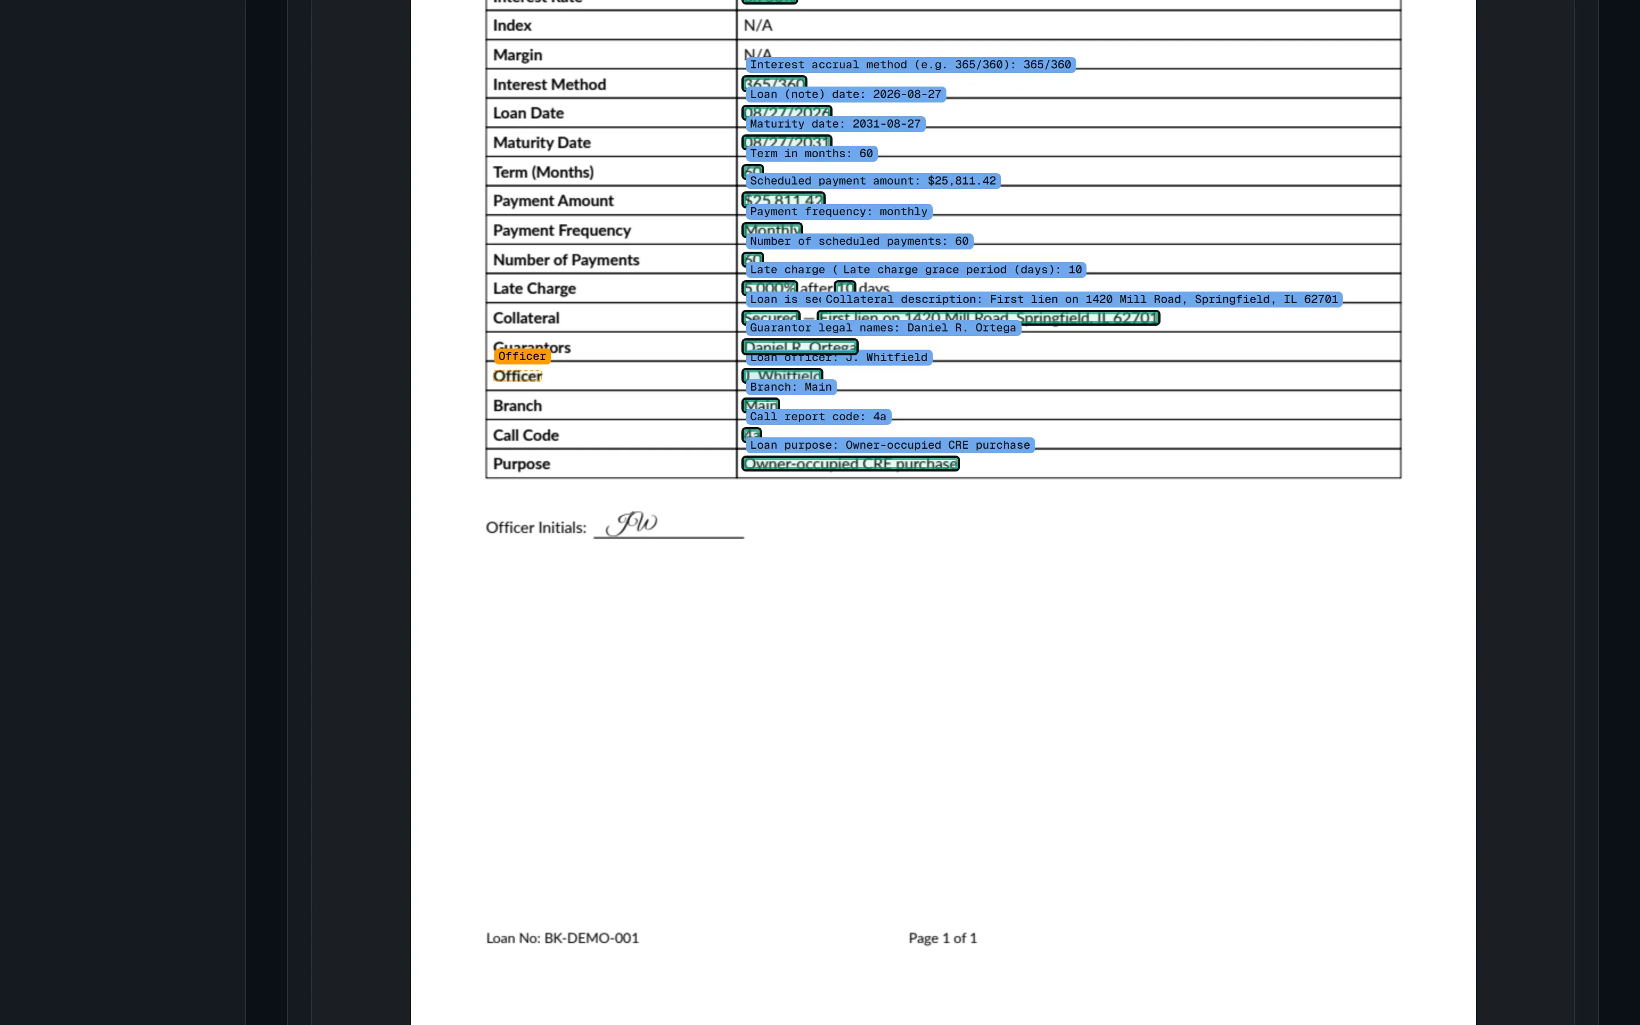Click the "Collateral description" annotation tag
The width and height of the screenshot is (1640, 1025).
pos(1081,300)
